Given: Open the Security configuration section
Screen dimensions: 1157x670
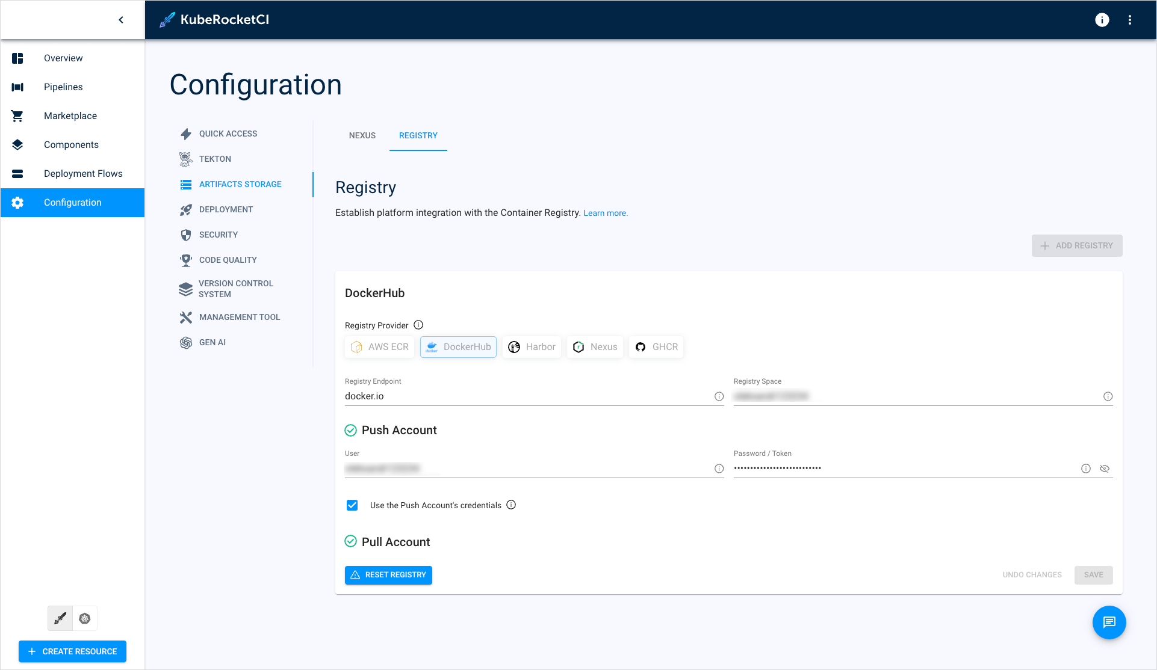Looking at the screenshot, I should [219, 235].
